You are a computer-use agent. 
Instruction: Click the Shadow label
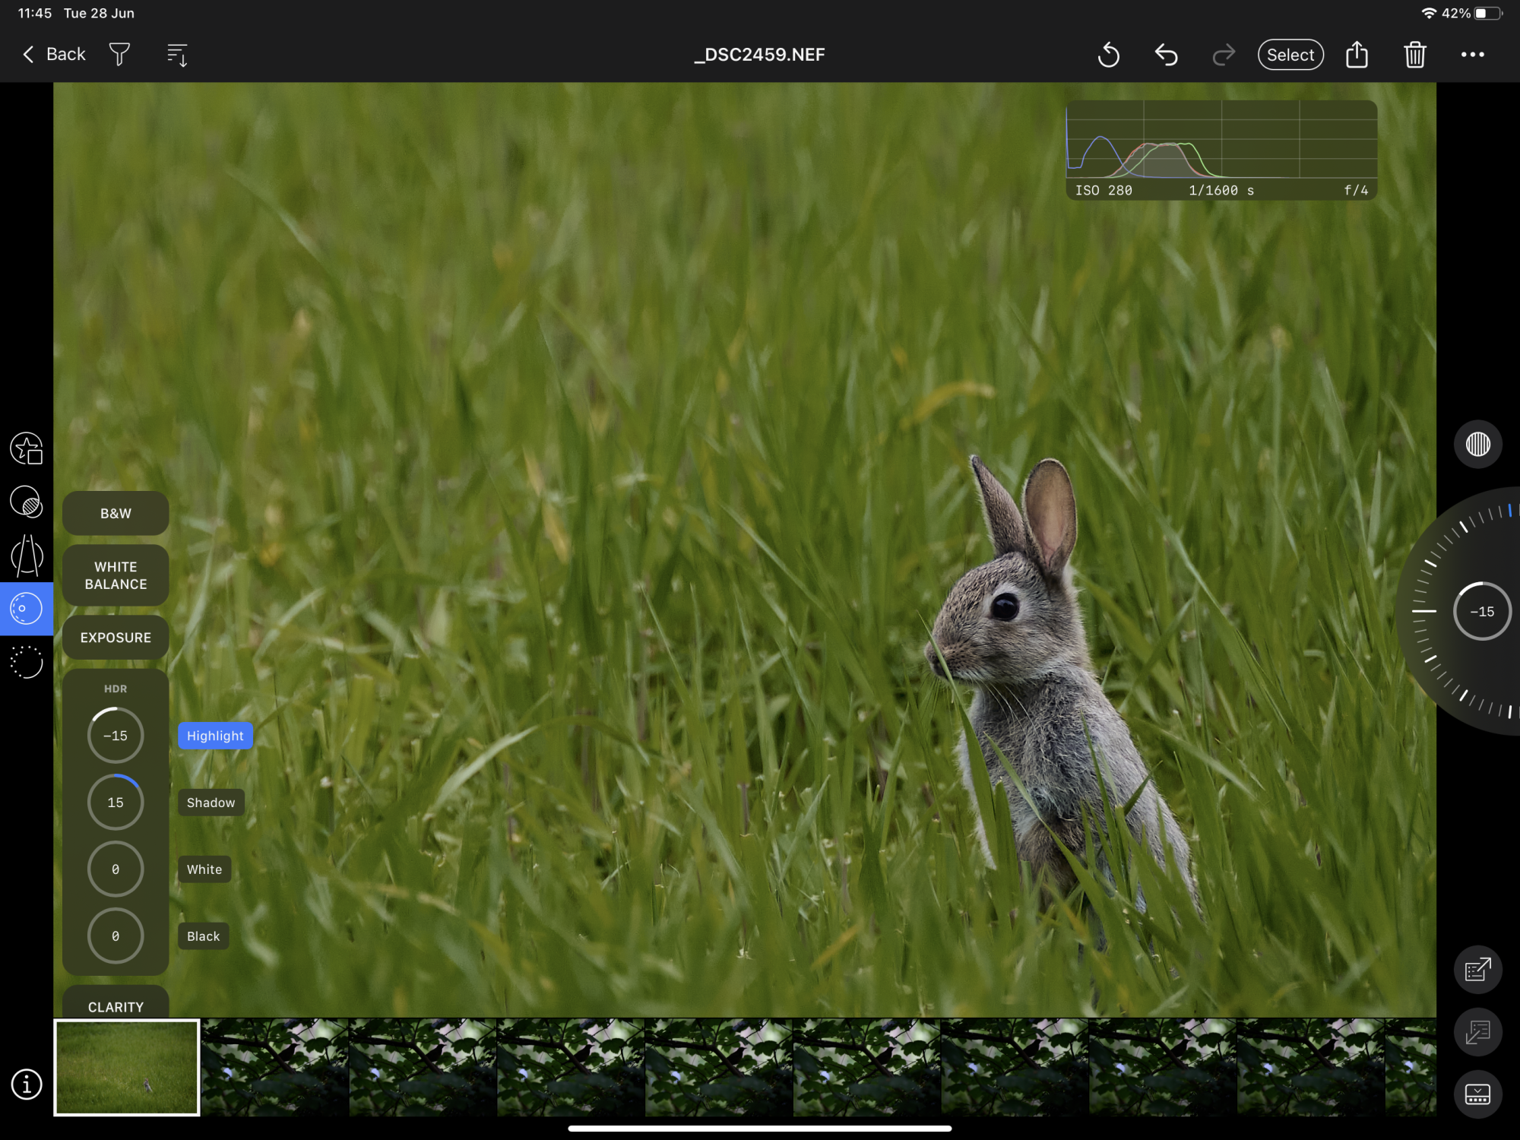pos(211,803)
